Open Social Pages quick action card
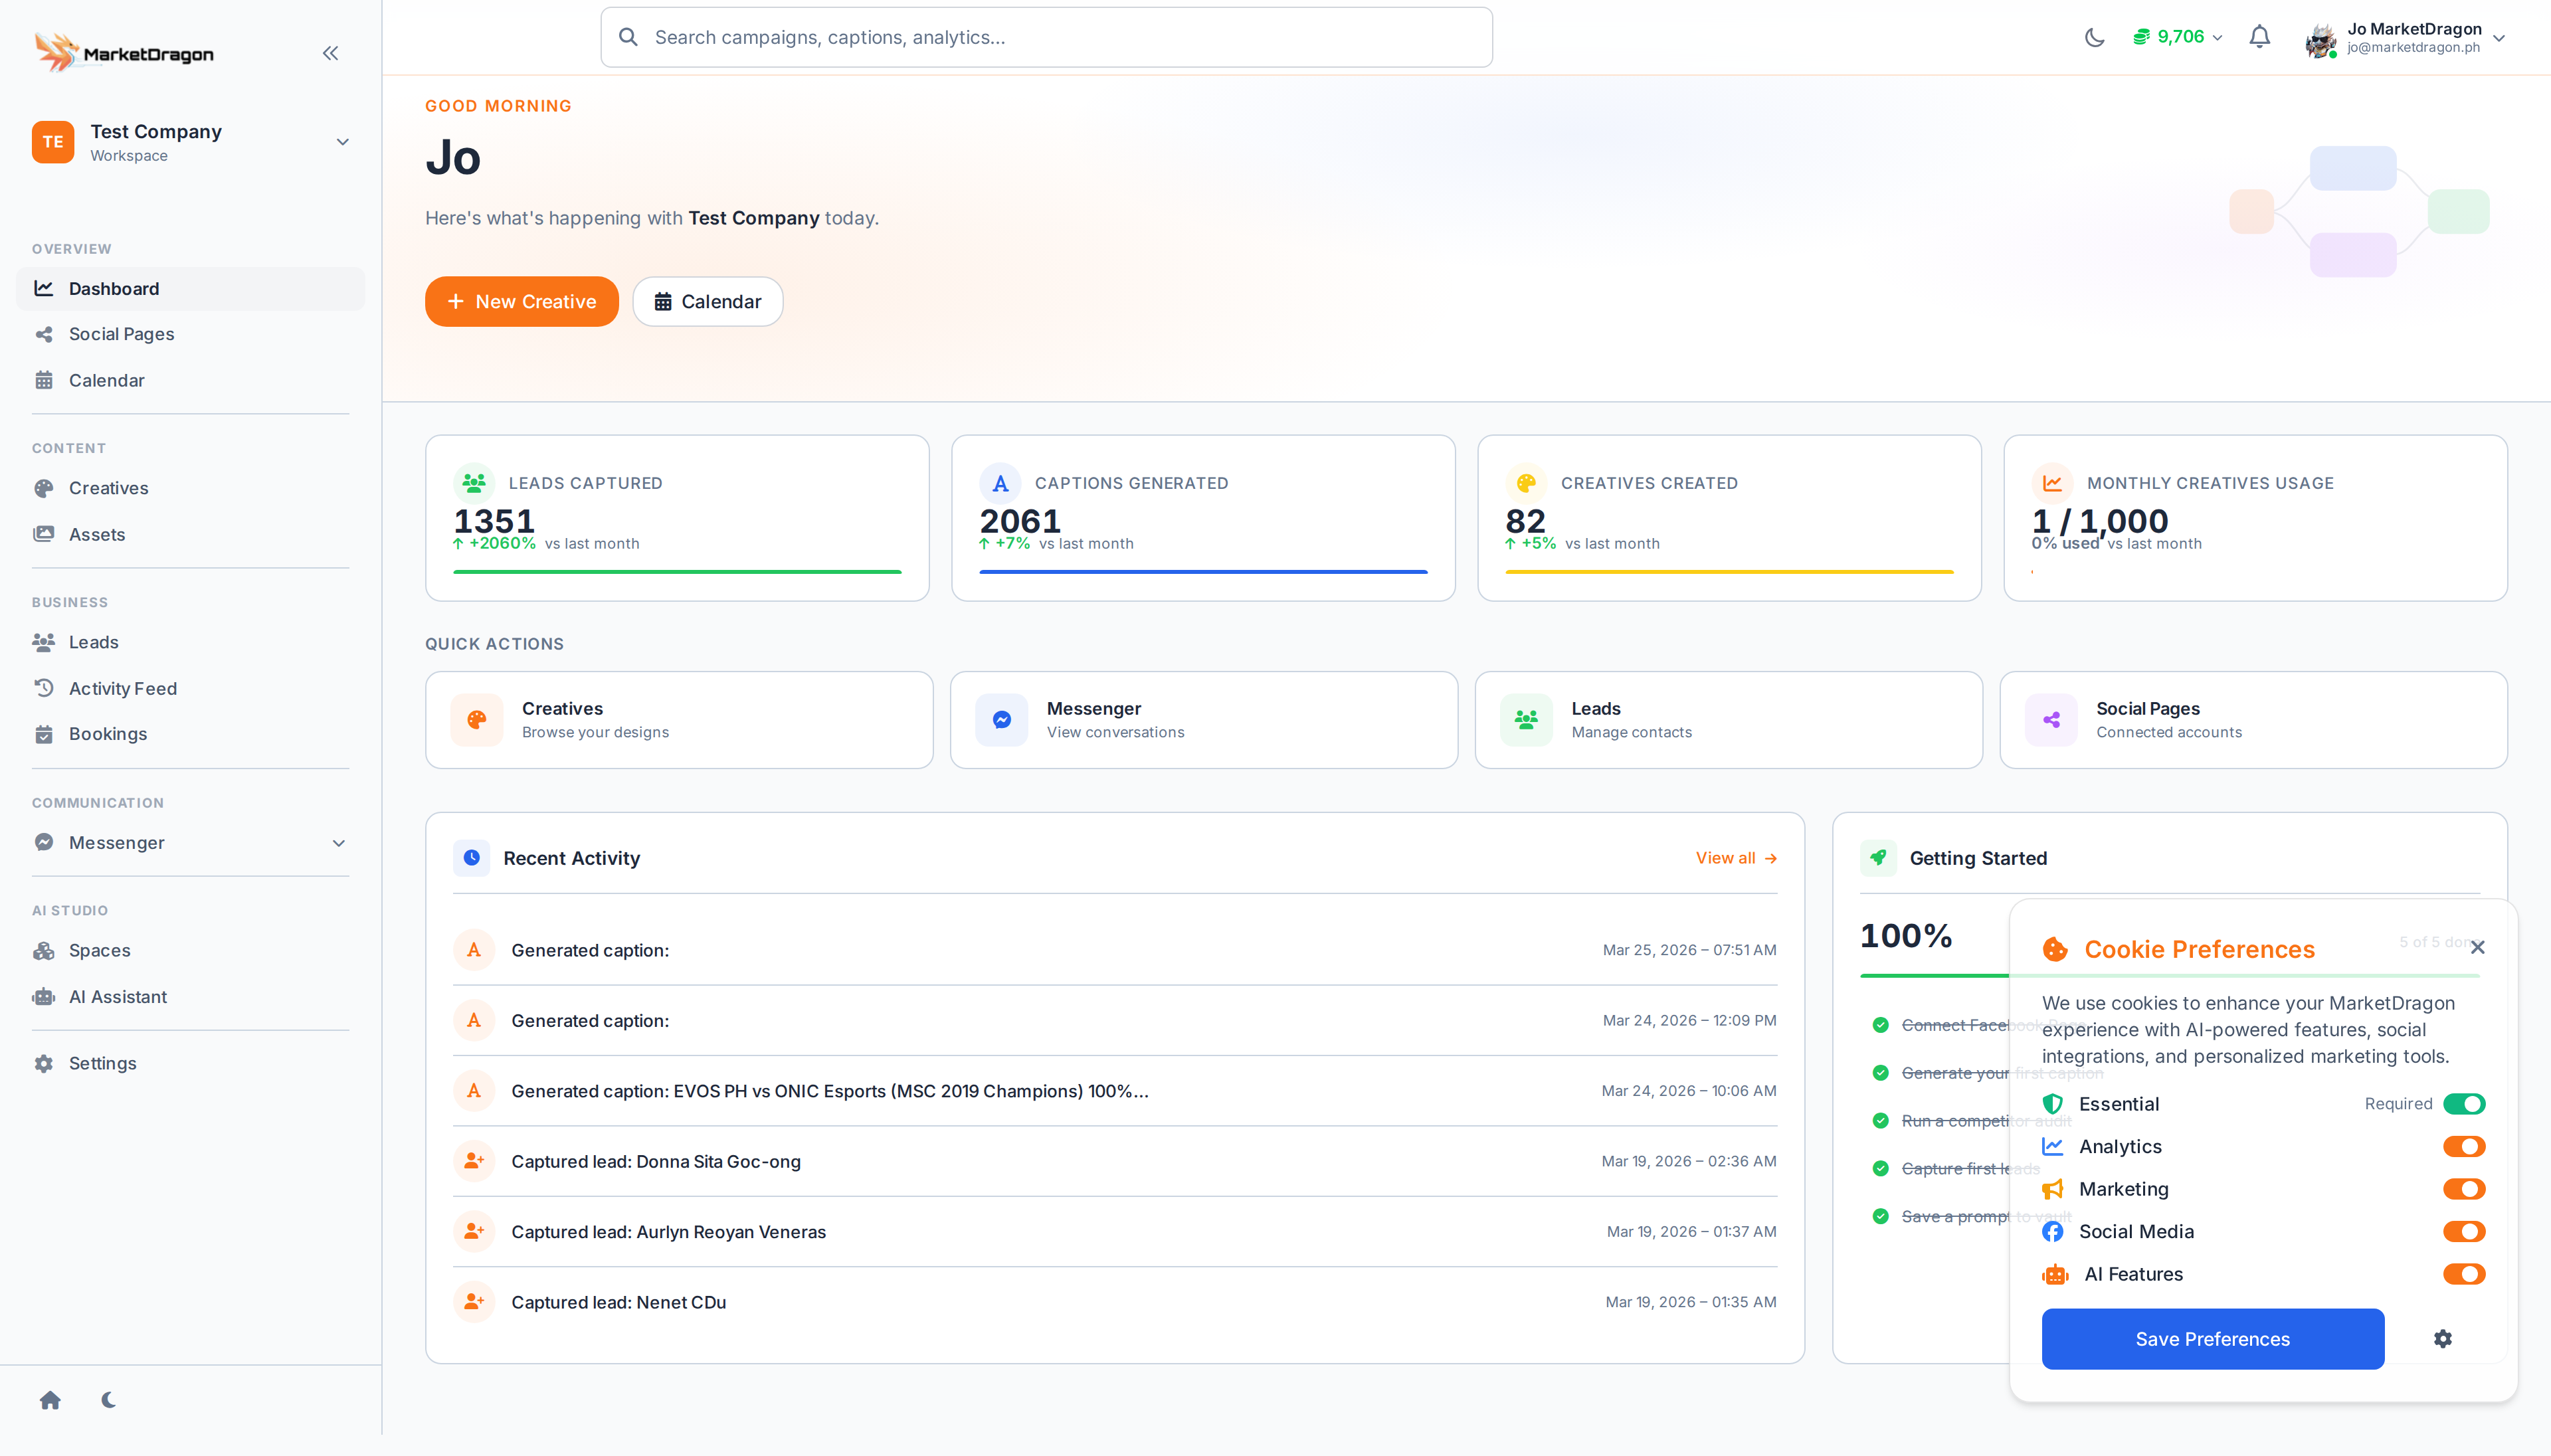The width and height of the screenshot is (2551, 1456). [x=2254, y=720]
